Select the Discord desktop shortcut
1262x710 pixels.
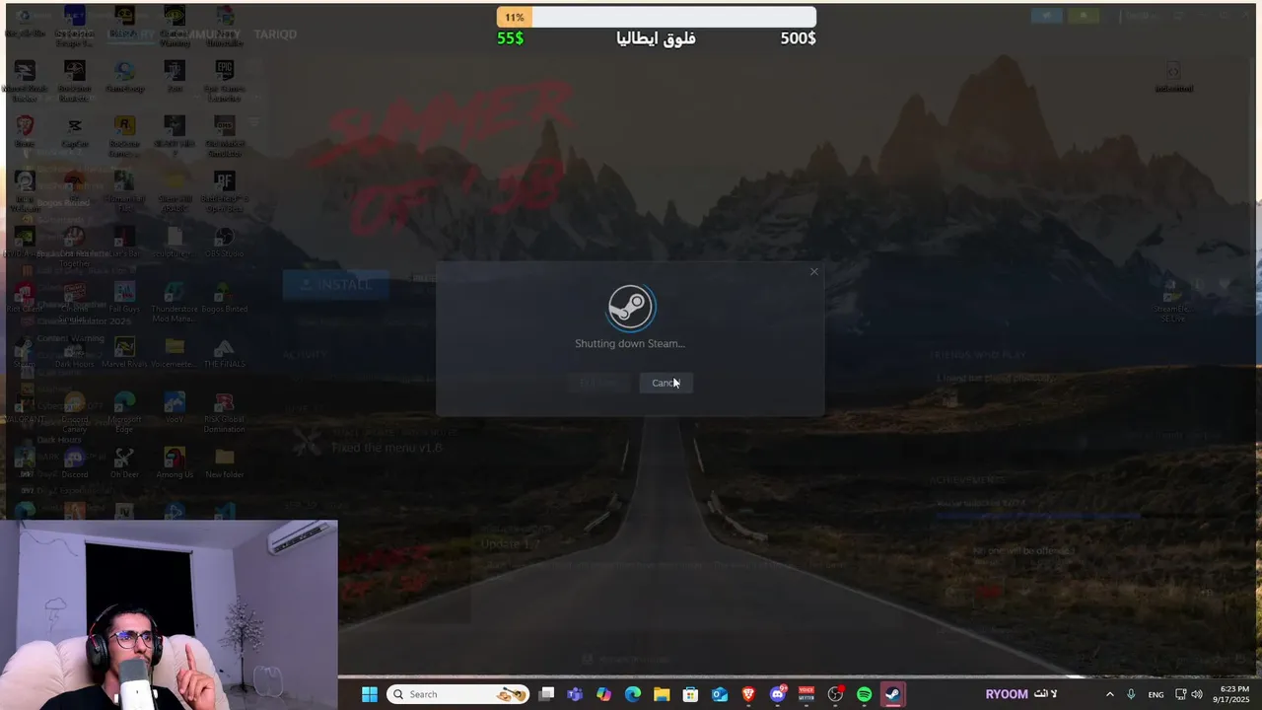(x=75, y=463)
